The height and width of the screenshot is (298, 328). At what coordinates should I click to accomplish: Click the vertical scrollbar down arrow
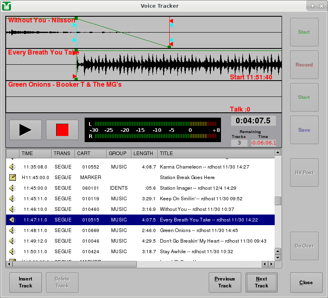click(278, 257)
